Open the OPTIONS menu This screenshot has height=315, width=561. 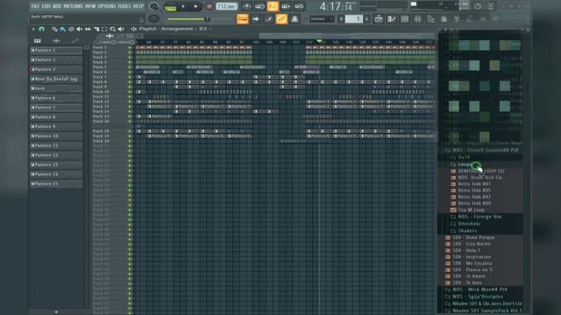pyautogui.click(x=107, y=6)
